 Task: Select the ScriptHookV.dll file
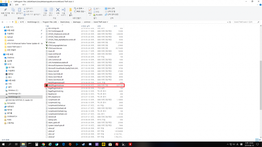point(84,100)
